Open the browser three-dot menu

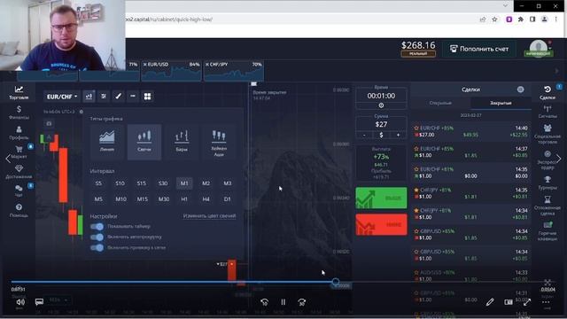(x=556, y=19)
